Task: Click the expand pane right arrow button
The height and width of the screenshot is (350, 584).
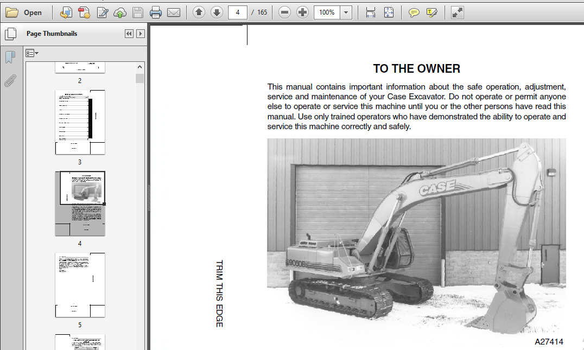Action: (141, 34)
